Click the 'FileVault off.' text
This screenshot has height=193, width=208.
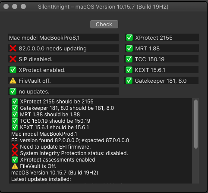point(35,81)
